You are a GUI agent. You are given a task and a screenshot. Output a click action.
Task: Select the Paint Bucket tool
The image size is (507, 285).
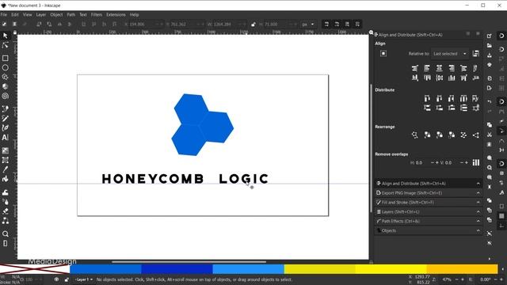pos(6,179)
